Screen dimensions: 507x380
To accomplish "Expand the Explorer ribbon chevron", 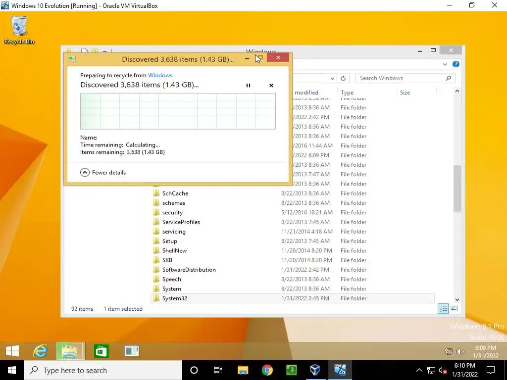I will click(445, 64).
